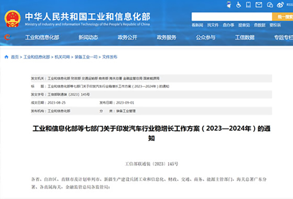Click the 工业和信息化部 breadcrumb link
This screenshot has width=293, height=199.
[x=37, y=57]
